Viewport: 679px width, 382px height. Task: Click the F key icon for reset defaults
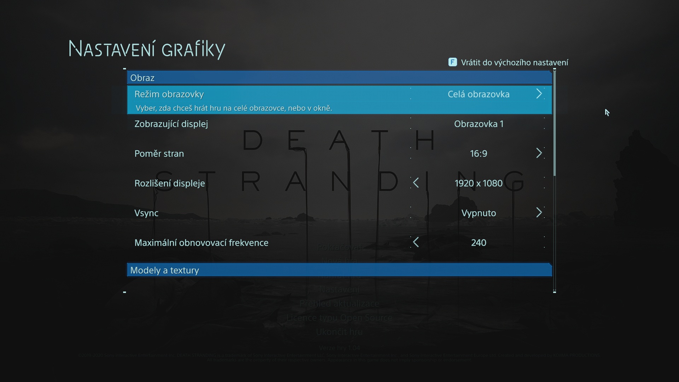point(452,62)
